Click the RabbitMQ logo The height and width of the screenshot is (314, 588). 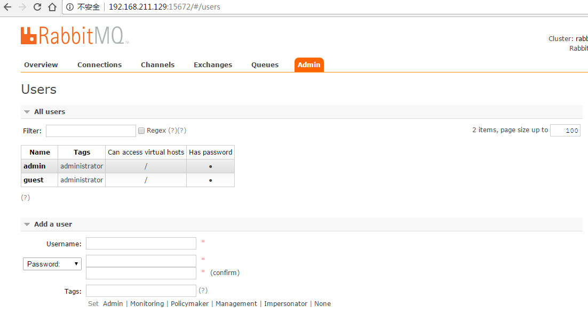(x=75, y=36)
